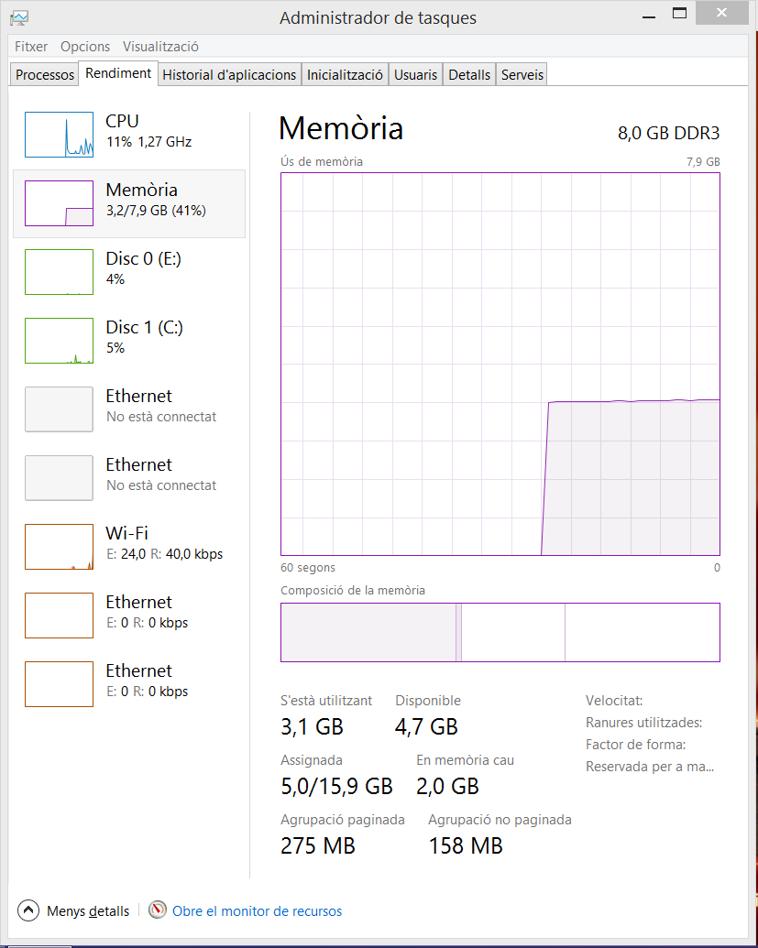The height and width of the screenshot is (948, 758).
Task: Open the Opcions menu
Action: click(85, 47)
